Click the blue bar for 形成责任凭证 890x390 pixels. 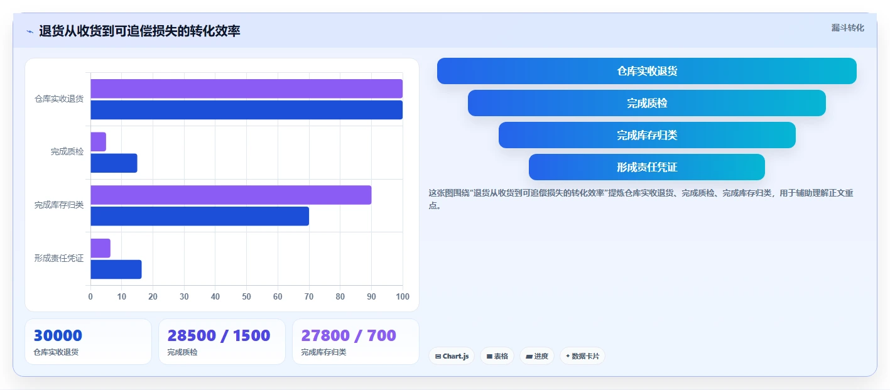(116, 269)
